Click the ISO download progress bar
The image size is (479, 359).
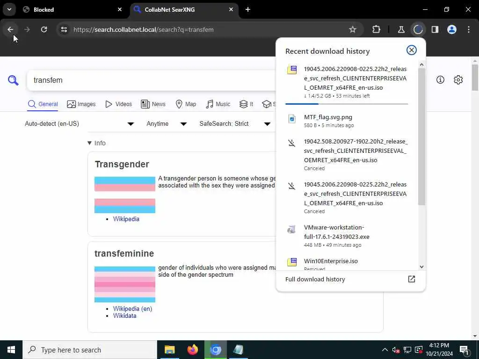[347, 104]
